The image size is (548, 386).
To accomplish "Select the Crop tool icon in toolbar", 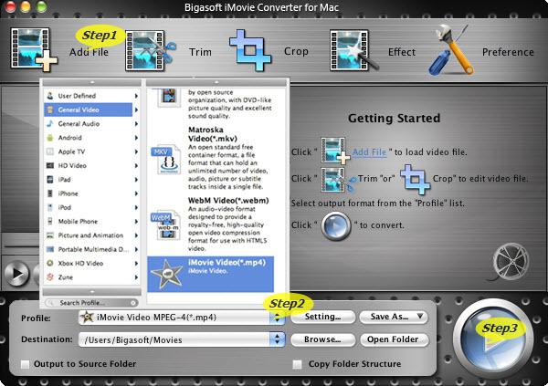I will 250,50.
